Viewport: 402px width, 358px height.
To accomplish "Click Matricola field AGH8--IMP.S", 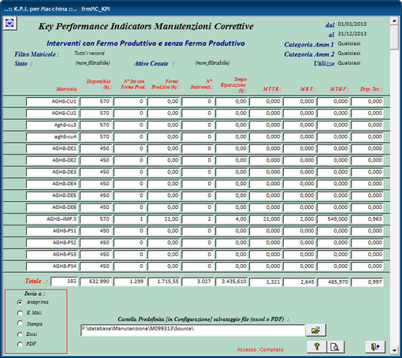I will [x=52, y=219].
